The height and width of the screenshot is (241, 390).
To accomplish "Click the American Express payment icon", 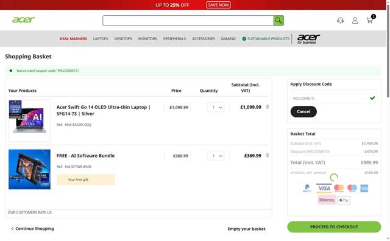I will click(364, 188).
